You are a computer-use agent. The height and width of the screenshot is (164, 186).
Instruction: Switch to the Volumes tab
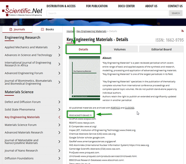pos(120,49)
